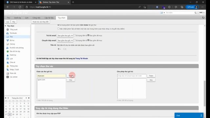
Task: Select spam.com in blocked list
Action: [51, 80]
